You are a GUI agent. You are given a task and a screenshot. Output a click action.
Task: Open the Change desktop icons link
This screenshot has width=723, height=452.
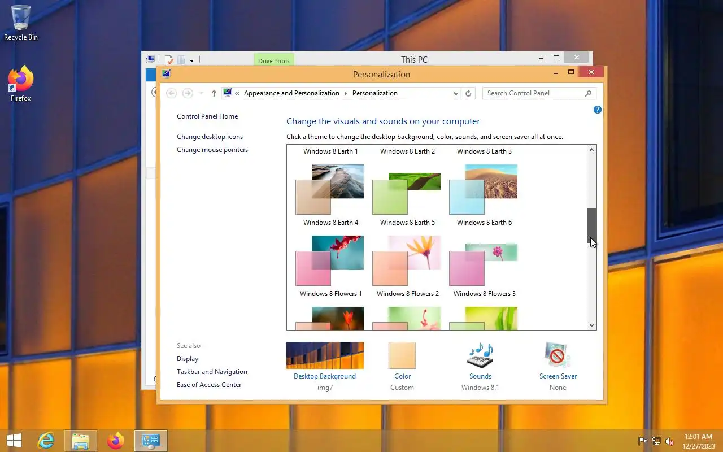210,137
